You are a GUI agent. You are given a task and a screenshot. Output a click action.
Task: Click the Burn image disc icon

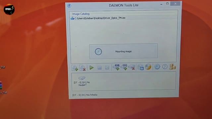pos(148,67)
